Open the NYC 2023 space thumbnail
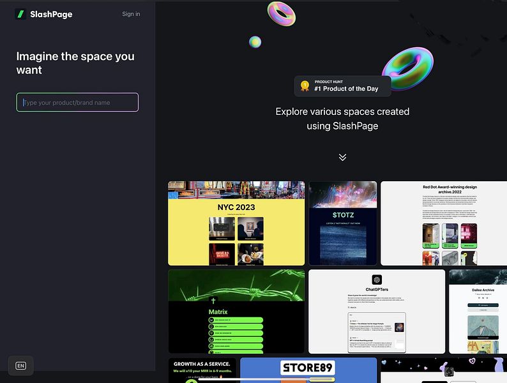This screenshot has height=383, width=507. point(236,223)
